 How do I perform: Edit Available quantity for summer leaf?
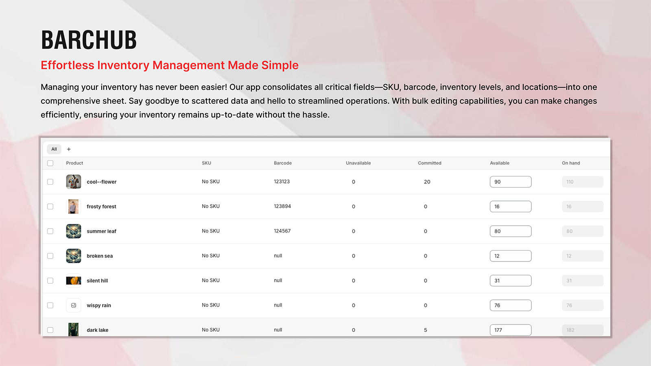(511, 231)
